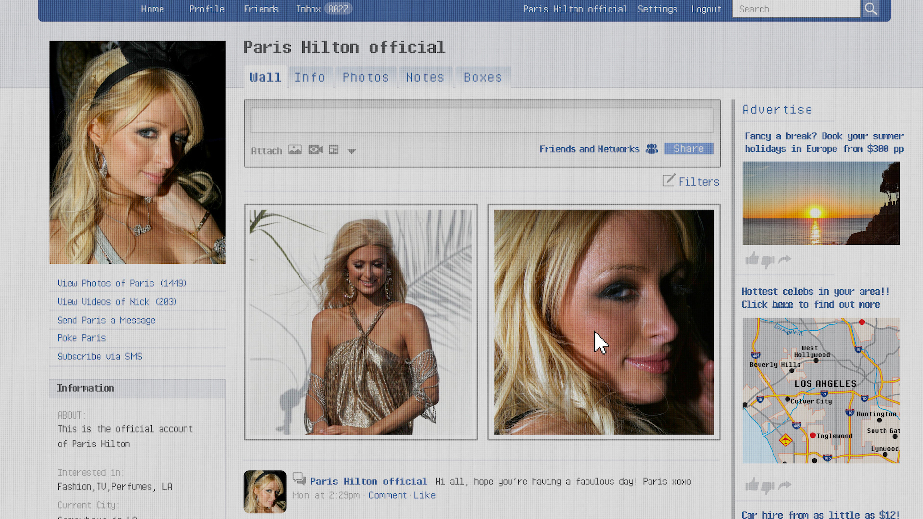Click Subscribe via SMS
Screen dimensions: 923x519
pyautogui.click(x=100, y=356)
